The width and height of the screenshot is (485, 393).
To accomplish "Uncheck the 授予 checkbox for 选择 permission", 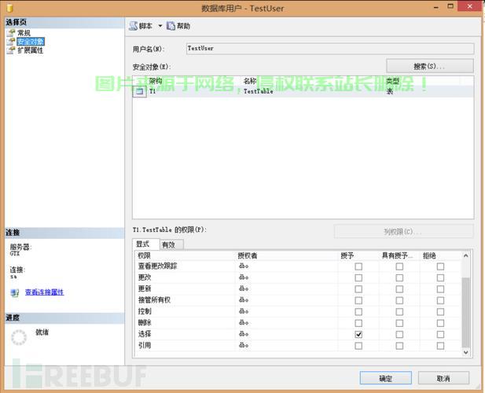I will coord(358,334).
